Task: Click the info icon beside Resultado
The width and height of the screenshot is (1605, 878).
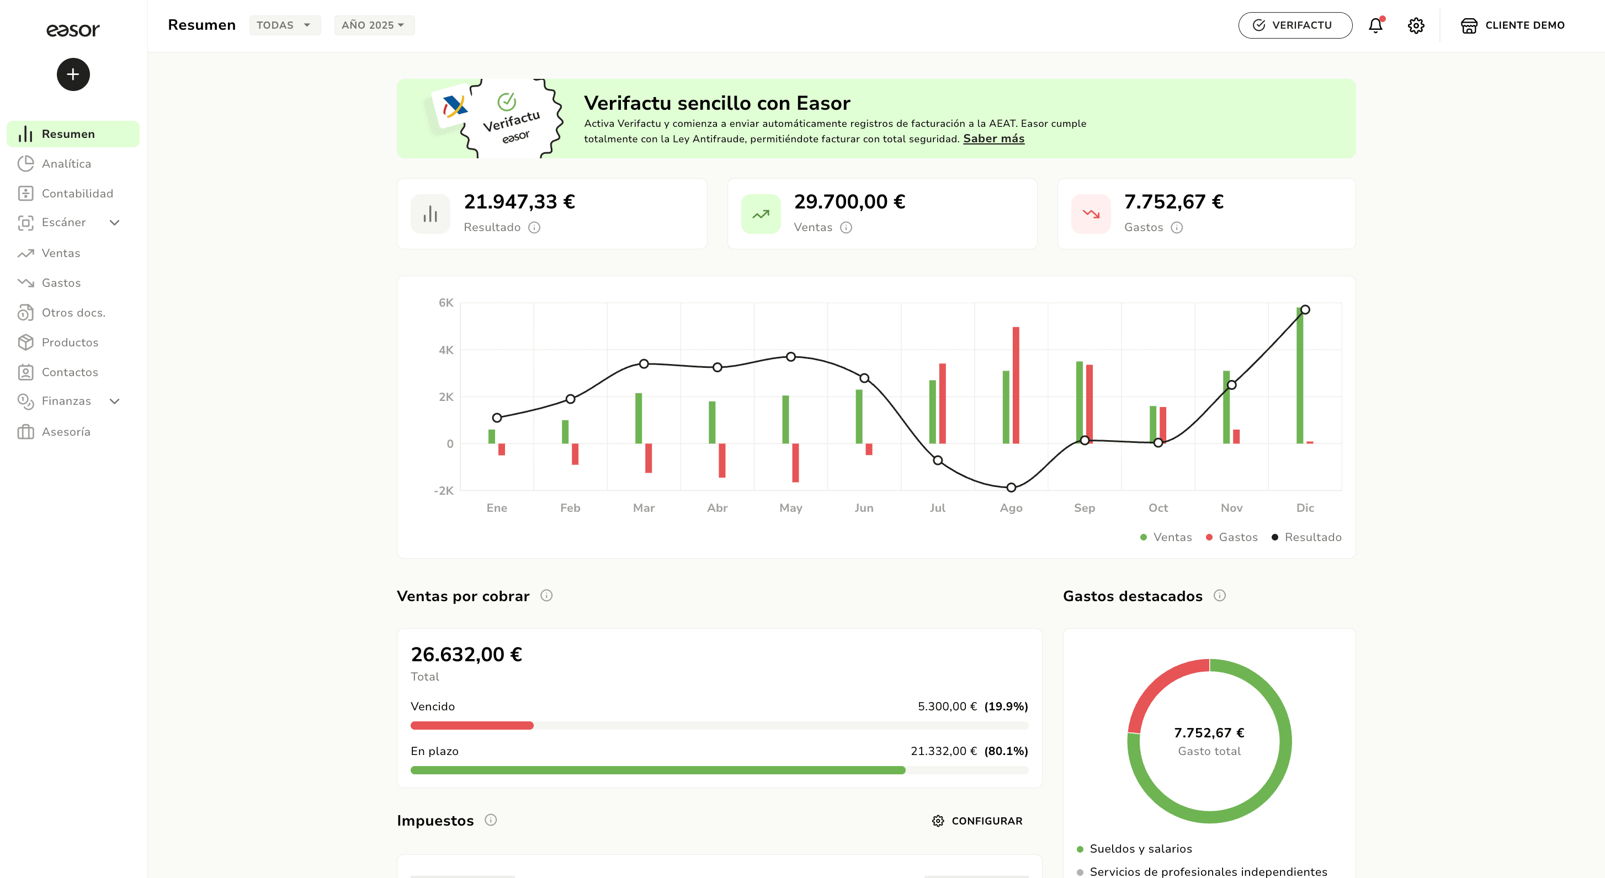Action: click(x=534, y=227)
